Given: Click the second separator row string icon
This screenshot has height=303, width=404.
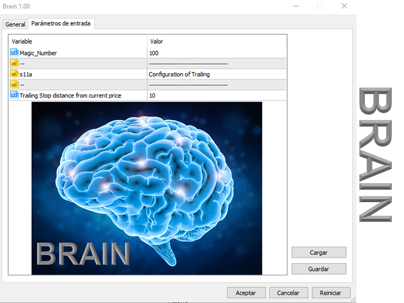Looking at the screenshot, I should pos(15,85).
